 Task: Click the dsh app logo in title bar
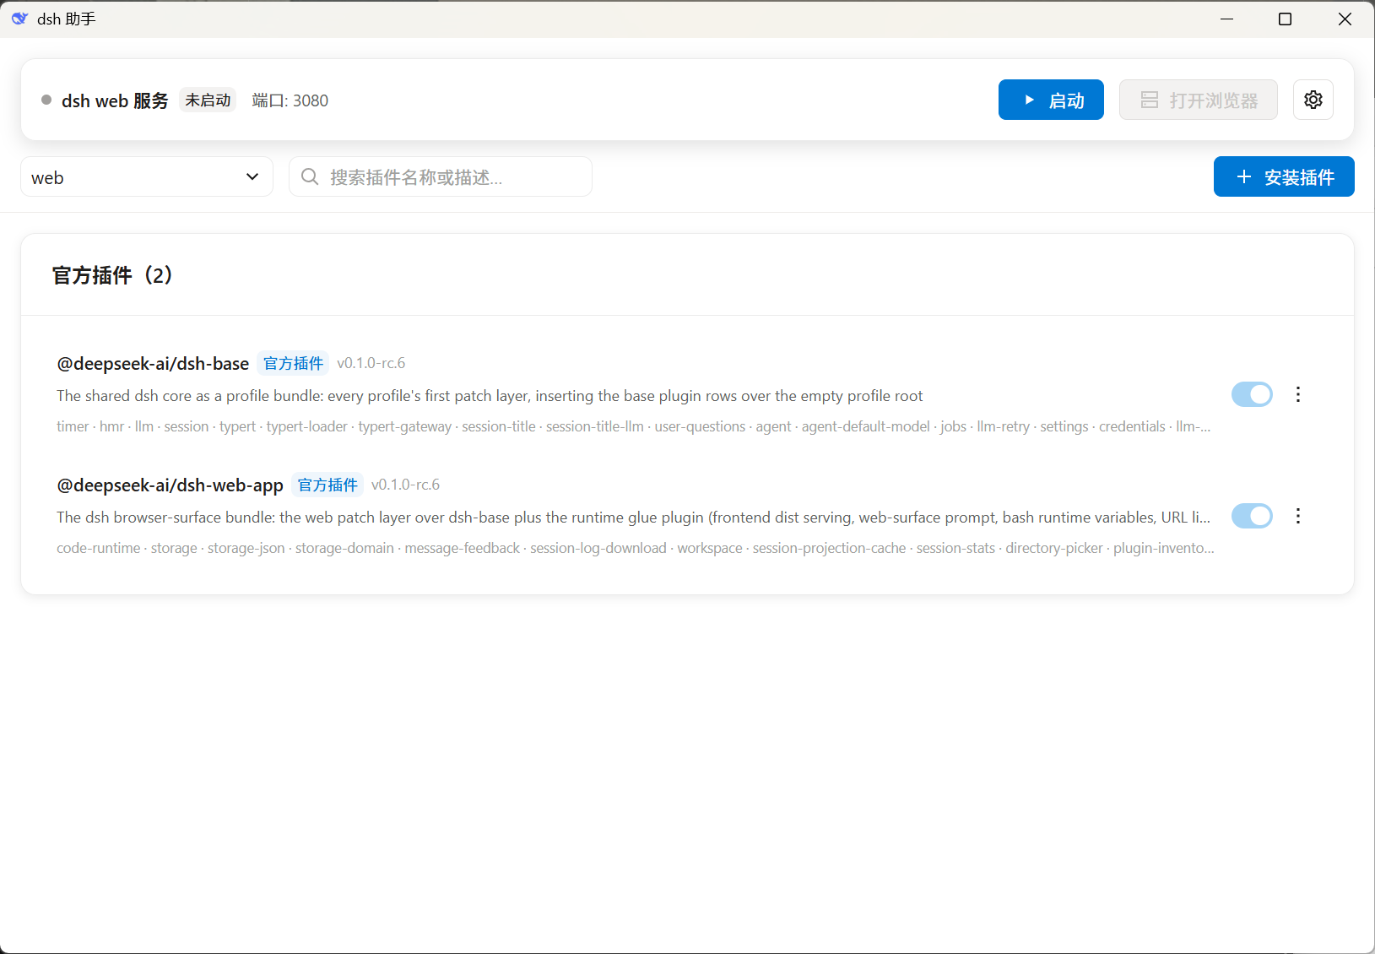[x=19, y=19]
